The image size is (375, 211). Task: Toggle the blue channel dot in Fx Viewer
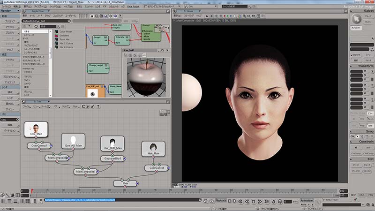point(231,16)
